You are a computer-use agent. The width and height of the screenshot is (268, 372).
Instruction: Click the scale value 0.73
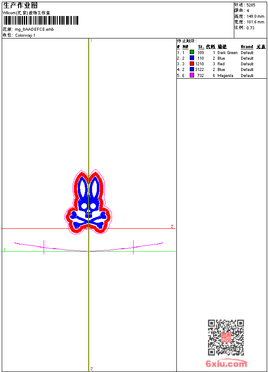250,28
